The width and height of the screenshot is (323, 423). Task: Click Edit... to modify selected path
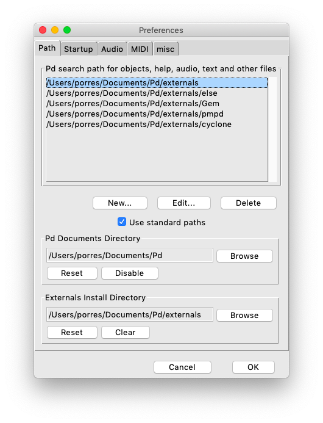[183, 203]
